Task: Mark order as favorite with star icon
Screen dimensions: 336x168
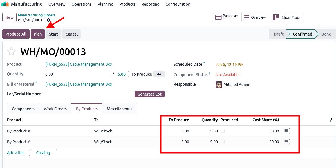Action: (x=11, y=52)
